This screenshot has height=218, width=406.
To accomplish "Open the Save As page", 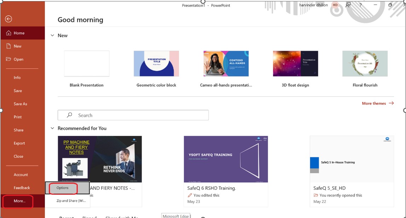I will (20, 104).
